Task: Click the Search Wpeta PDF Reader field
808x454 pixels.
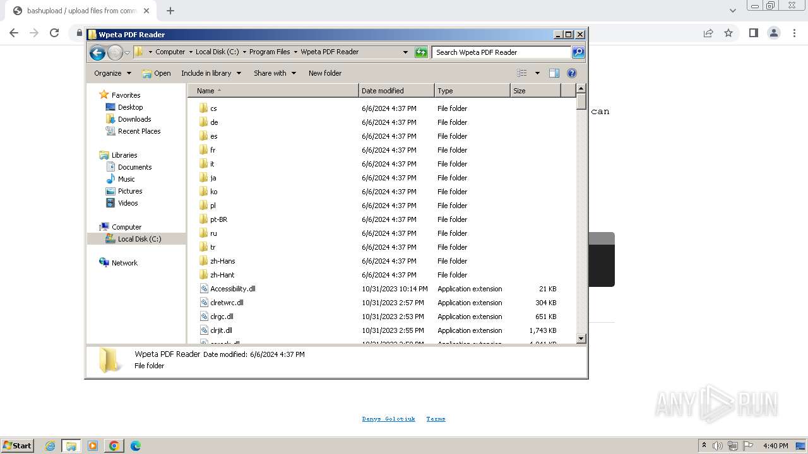Action: (501, 52)
